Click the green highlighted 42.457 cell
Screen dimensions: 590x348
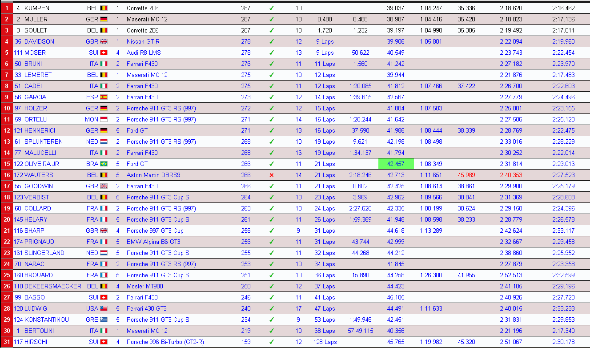(396, 164)
